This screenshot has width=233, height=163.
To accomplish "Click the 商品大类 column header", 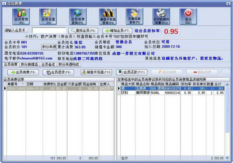I will coord(128,84).
